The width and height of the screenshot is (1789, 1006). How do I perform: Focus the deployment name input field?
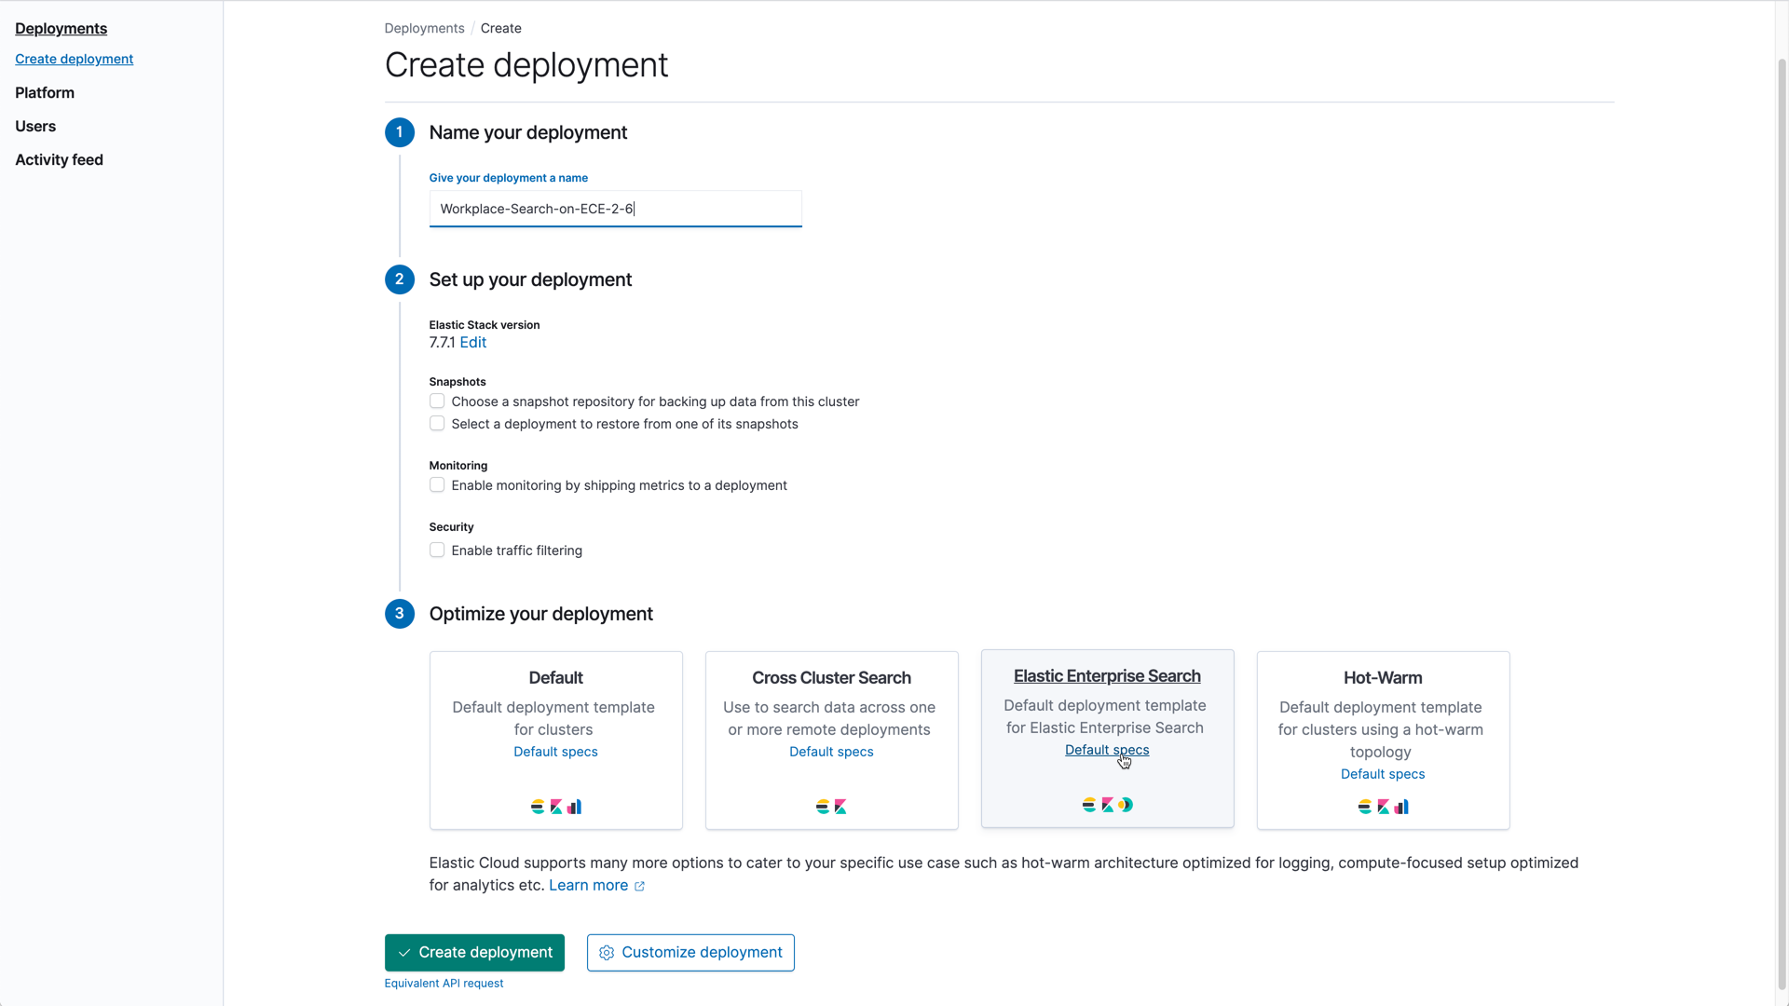(615, 209)
